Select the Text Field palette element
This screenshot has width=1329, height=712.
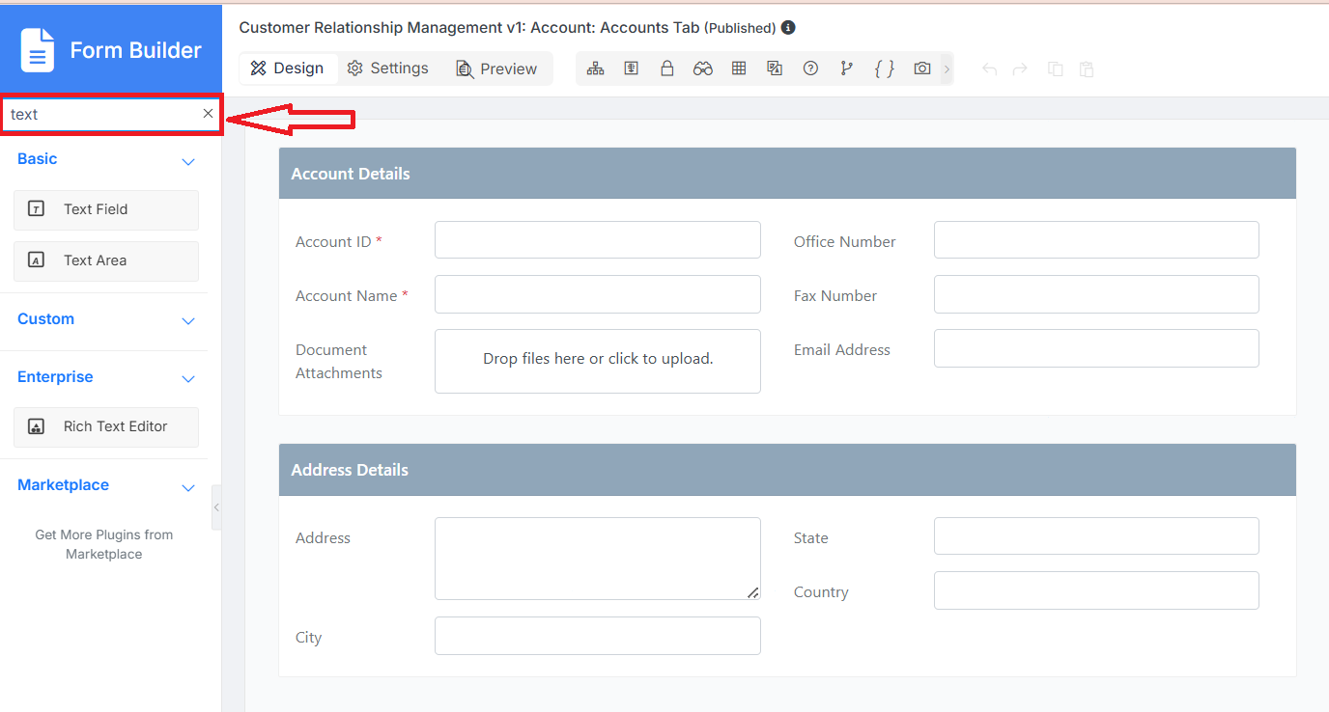(x=106, y=209)
